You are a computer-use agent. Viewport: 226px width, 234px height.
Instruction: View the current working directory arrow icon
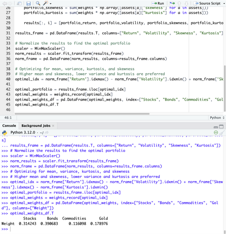[47, 132]
